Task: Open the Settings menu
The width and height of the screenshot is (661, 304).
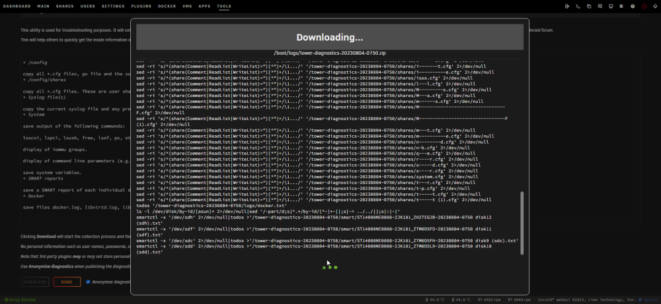Action: point(113,7)
